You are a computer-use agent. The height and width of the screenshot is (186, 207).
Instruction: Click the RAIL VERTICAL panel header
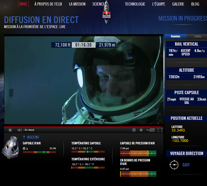[x=187, y=44]
